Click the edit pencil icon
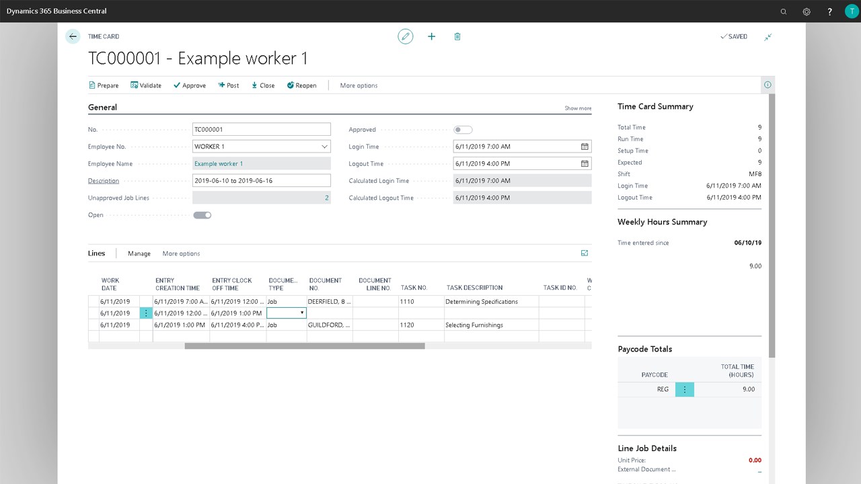 (x=405, y=36)
